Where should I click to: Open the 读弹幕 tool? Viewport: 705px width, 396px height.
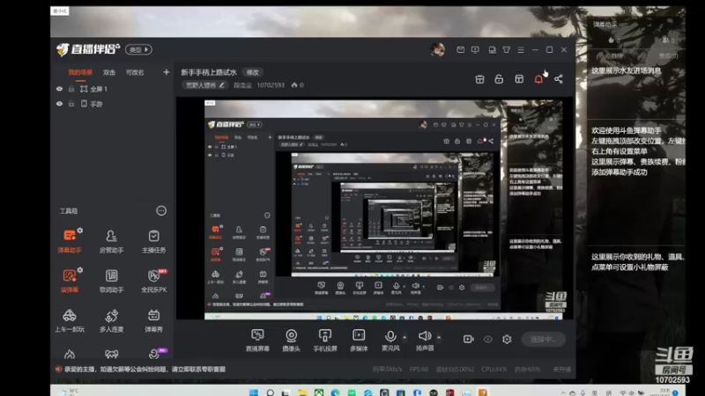click(x=70, y=281)
